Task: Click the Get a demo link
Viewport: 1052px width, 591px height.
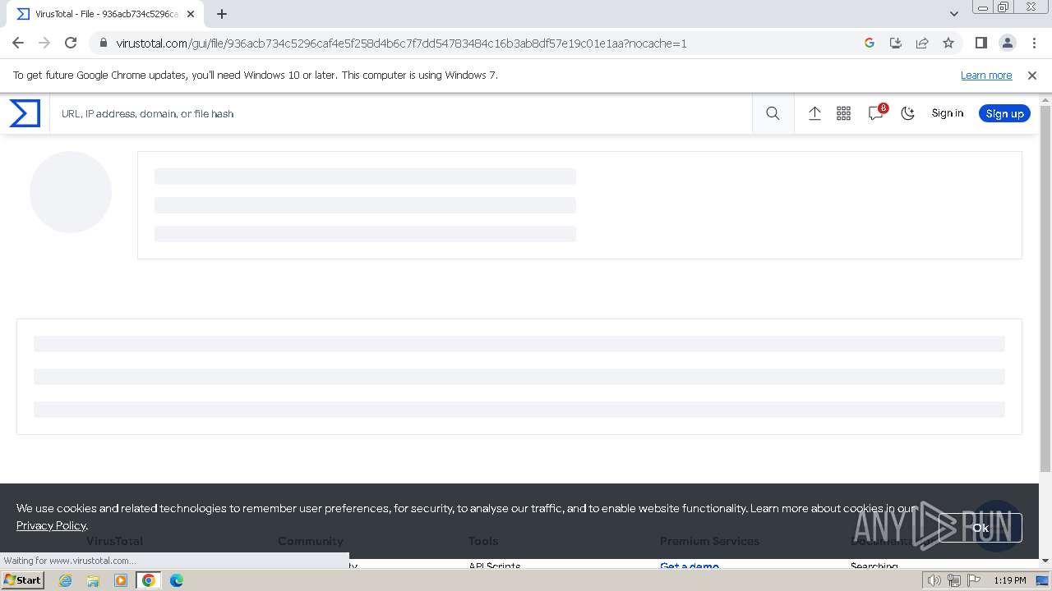Action: tap(689, 566)
